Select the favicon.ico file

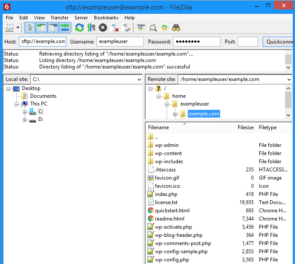coord(219,186)
